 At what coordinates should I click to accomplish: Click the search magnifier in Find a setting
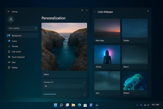pyautogui.click(x=36, y=28)
